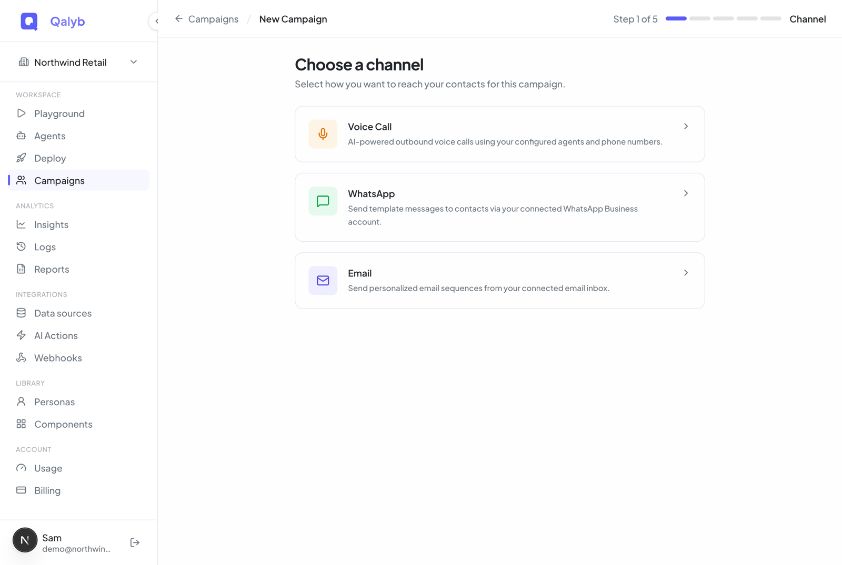Screen dimensions: 842x565
Task: Choose the WhatsApp channel title
Action: 371,193
